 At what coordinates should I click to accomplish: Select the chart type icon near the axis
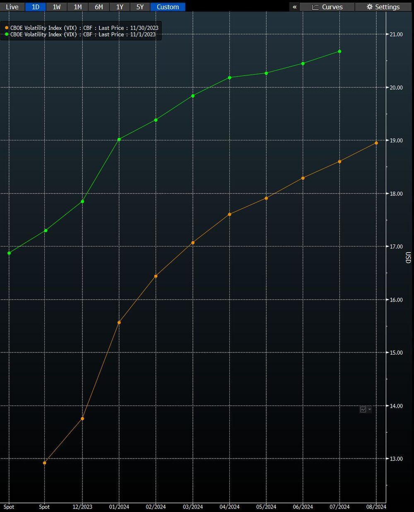tap(363, 409)
